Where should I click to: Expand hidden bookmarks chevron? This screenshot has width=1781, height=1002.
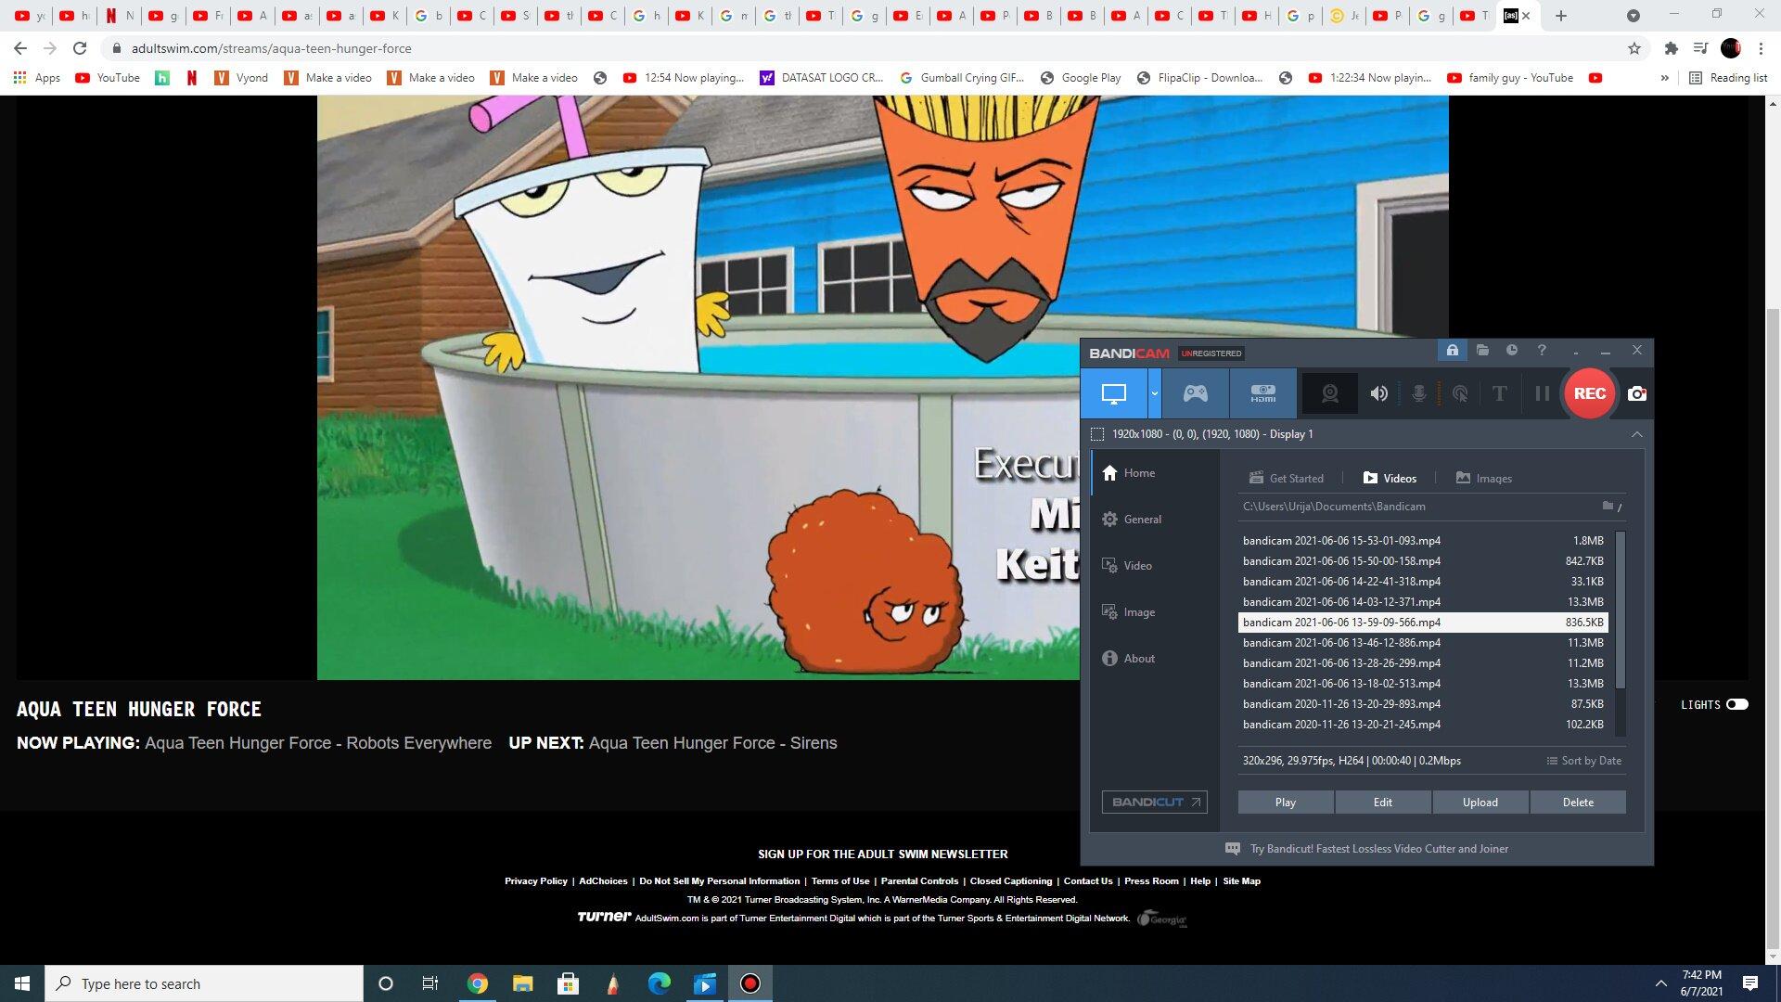click(1664, 78)
